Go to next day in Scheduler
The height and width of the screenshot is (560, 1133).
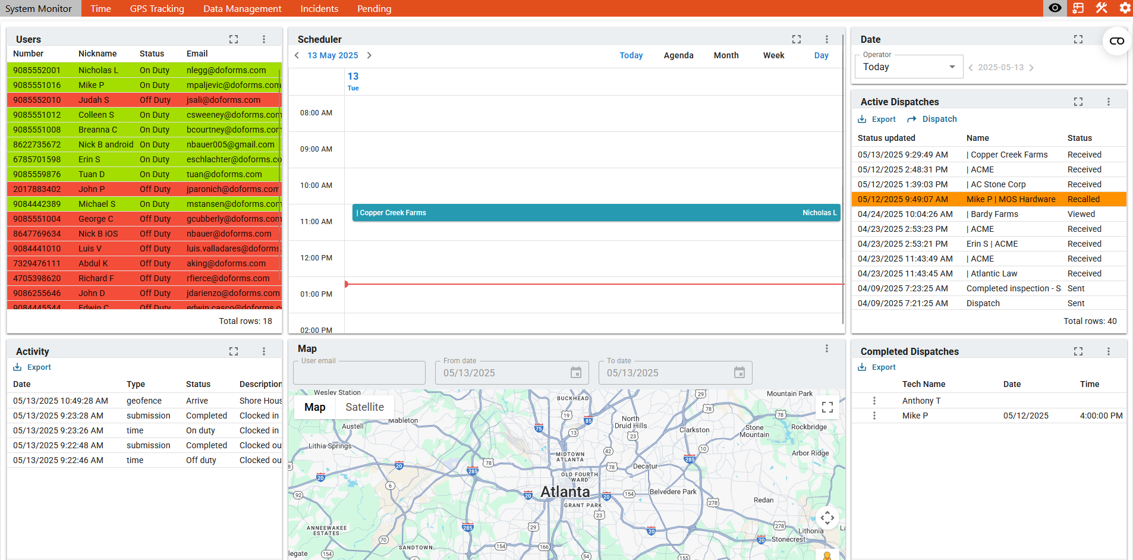click(x=369, y=55)
